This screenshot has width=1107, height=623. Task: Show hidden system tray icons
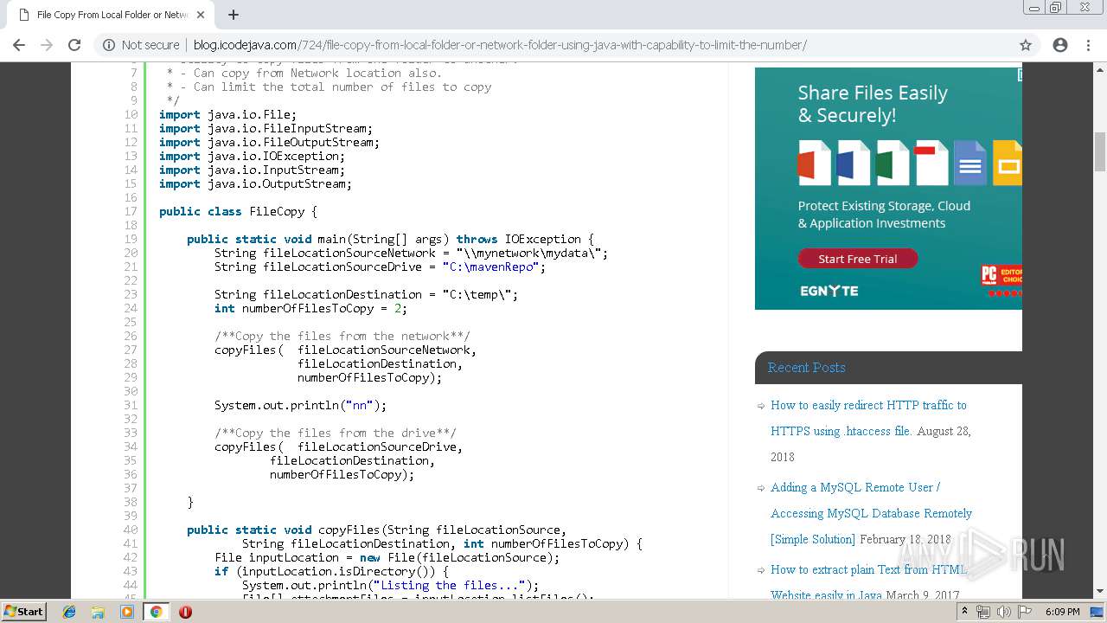click(x=964, y=612)
